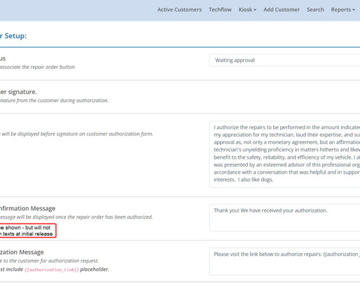Open the Search nav link
The height and width of the screenshot is (300, 360).
[315, 10]
